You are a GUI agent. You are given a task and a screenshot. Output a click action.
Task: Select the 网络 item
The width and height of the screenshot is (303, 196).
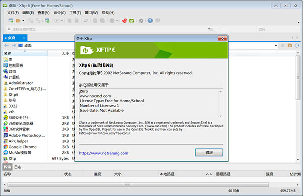pos(10,71)
